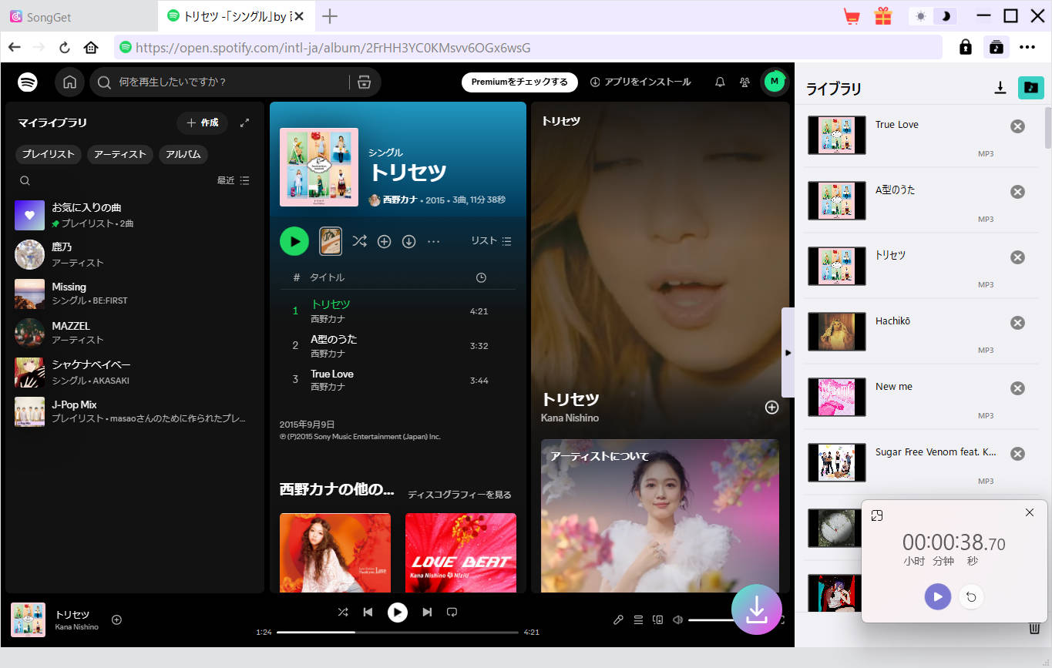Open the play queue icon
Viewport: 1052px width, 668px height.
point(638,619)
